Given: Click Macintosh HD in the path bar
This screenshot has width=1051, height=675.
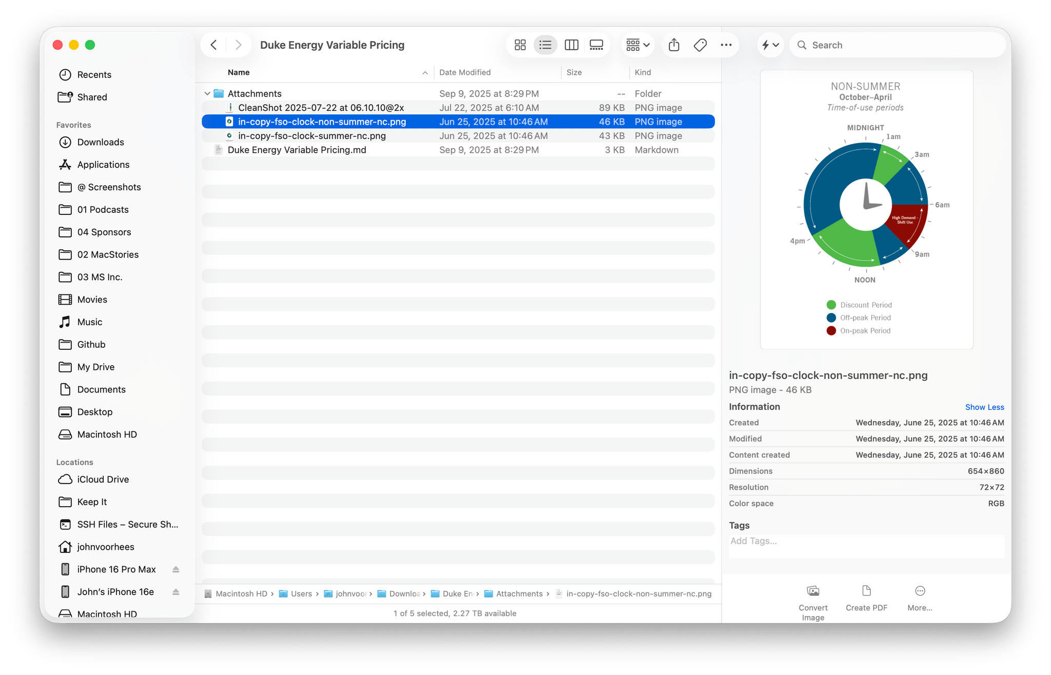Looking at the screenshot, I should 236,594.
